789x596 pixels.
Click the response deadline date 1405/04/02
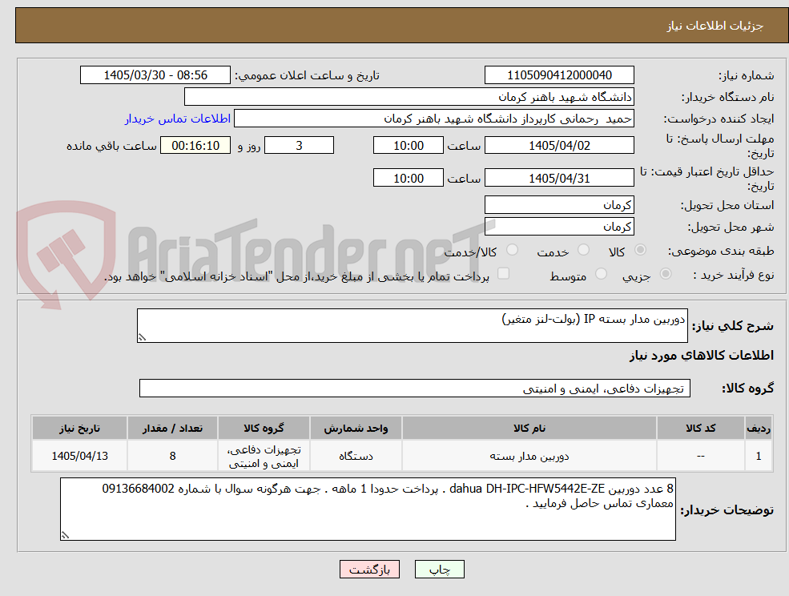[559, 146]
